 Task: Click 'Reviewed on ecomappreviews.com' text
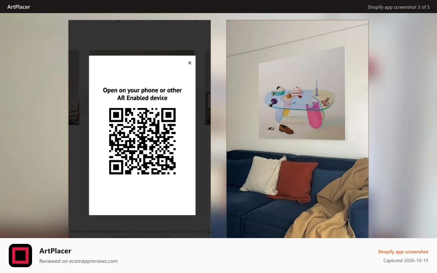[78, 261]
